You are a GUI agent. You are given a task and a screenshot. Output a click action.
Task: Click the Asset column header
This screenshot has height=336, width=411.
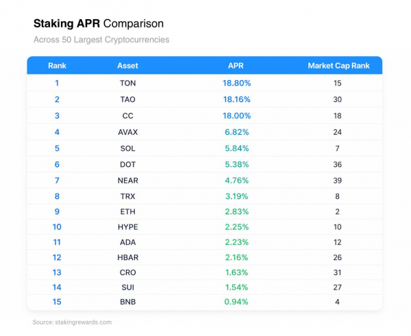click(127, 66)
